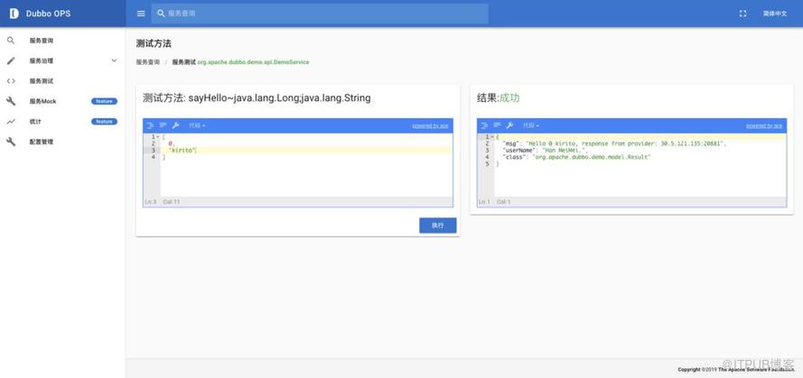803x378 pixels.
Task: Click repair wrench icon in result editor
Action: pyautogui.click(x=509, y=125)
